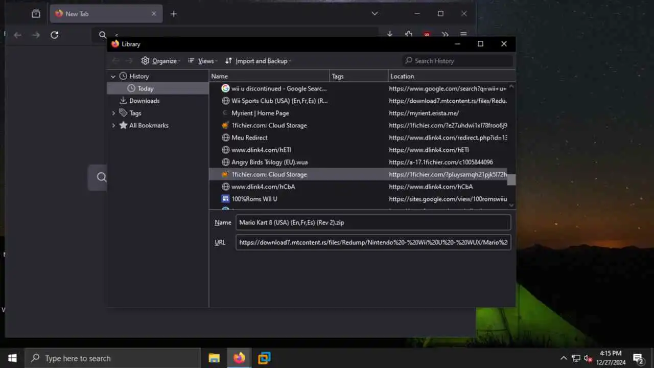Click the Google favicon on wii u discontinued row
Image resolution: width=654 pixels, height=368 pixels.
click(225, 88)
